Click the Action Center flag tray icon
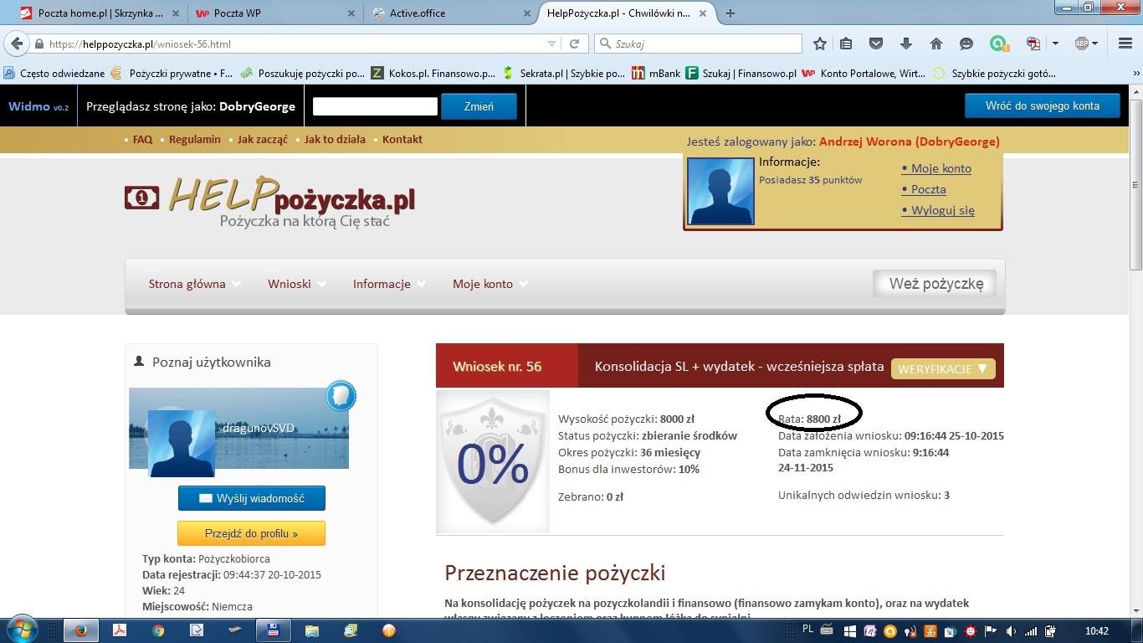This screenshot has height=643, width=1143. click(990, 631)
